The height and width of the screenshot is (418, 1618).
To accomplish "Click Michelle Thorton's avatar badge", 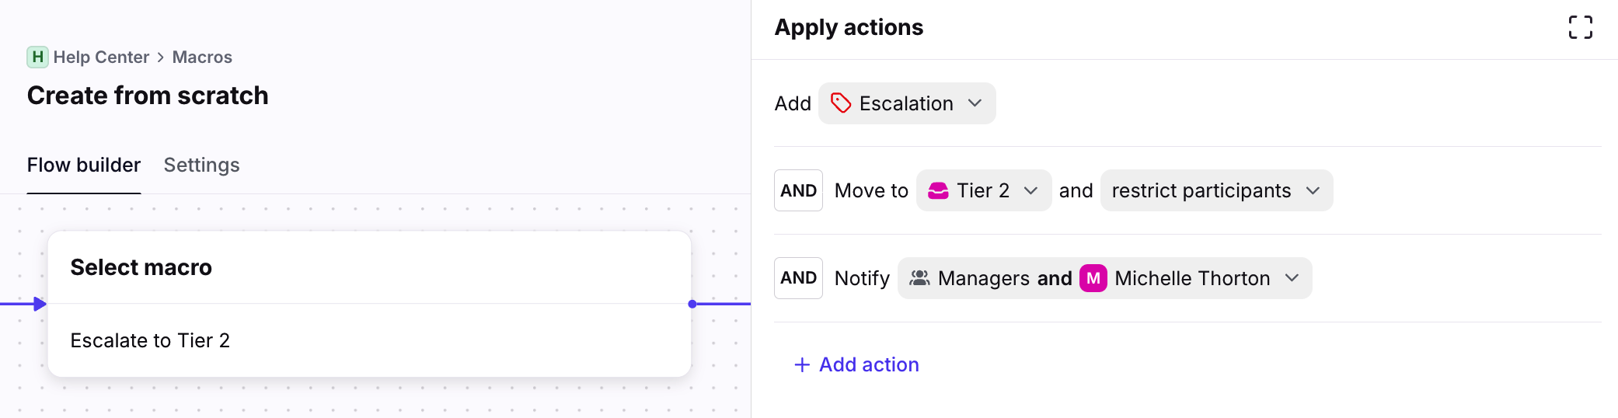I will (x=1093, y=278).
